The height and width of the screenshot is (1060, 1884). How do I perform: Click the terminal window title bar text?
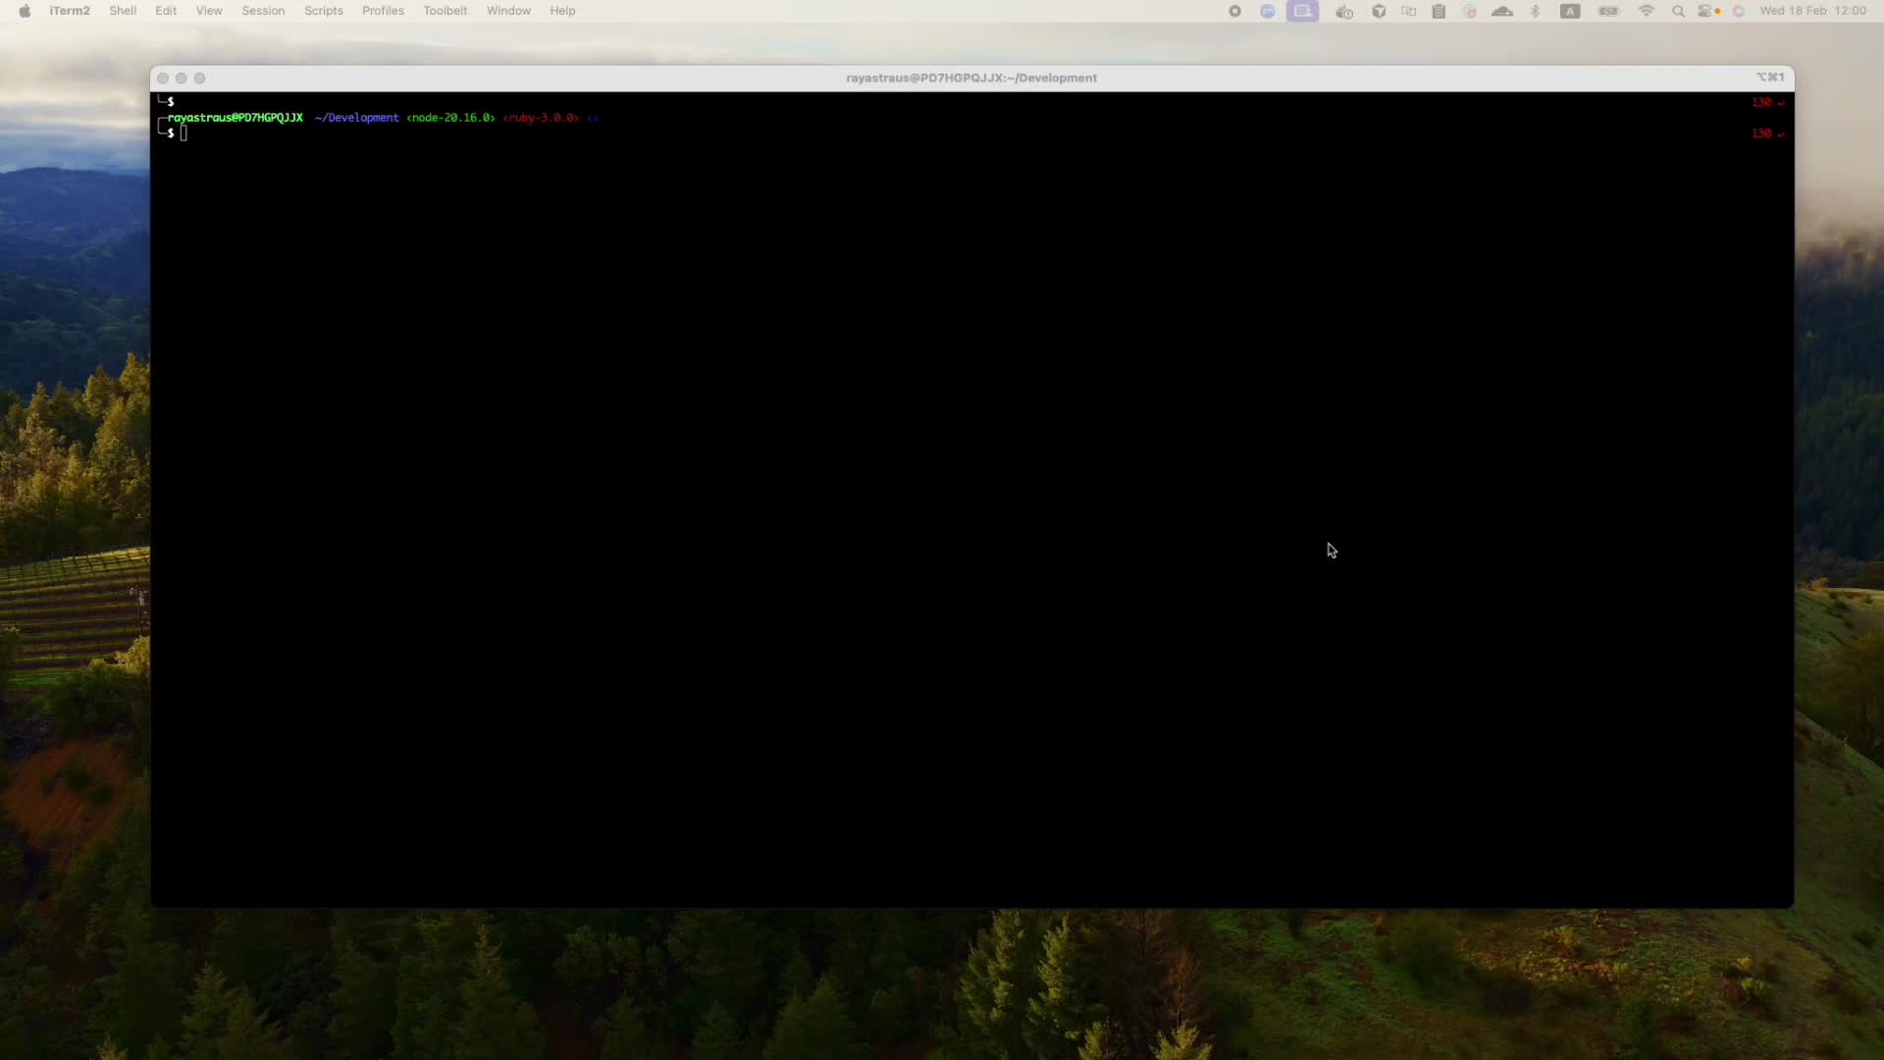970,78
